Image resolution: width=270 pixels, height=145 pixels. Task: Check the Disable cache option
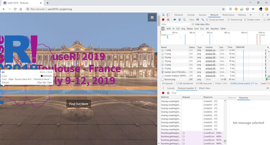245,20
